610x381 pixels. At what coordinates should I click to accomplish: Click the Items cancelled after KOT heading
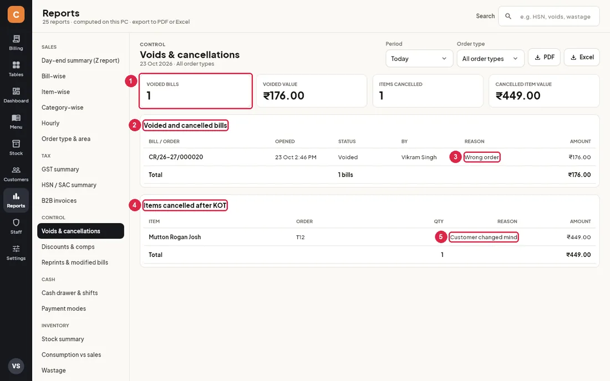point(185,205)
